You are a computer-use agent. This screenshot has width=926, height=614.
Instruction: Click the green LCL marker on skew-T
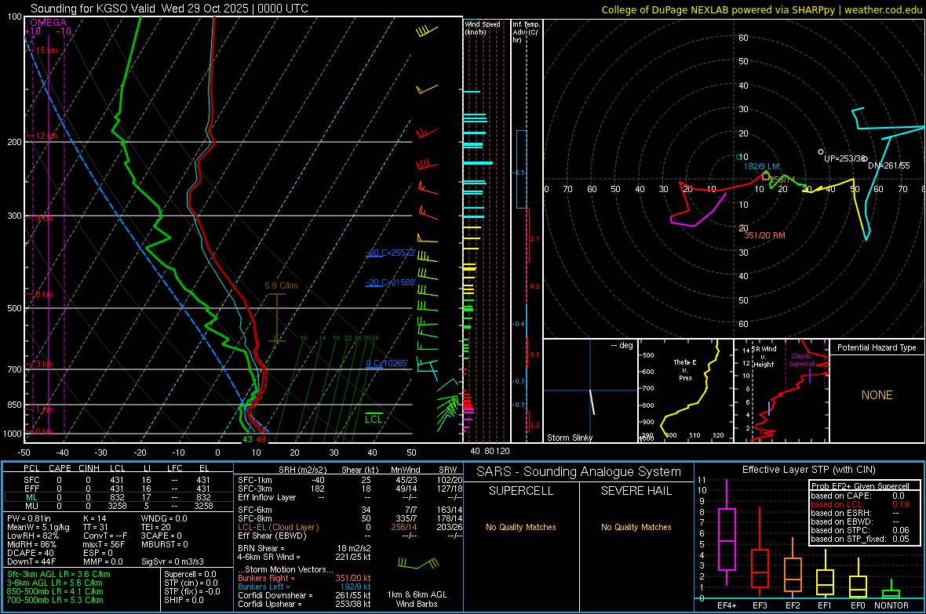pyautogui.click(x=374, y=419)
